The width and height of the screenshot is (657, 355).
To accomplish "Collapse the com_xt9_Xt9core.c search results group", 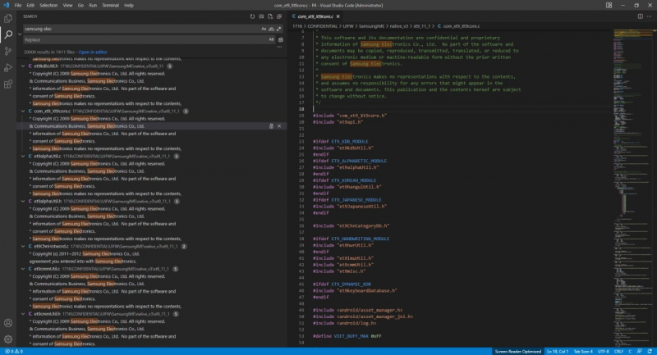I will tap(22, 111).
